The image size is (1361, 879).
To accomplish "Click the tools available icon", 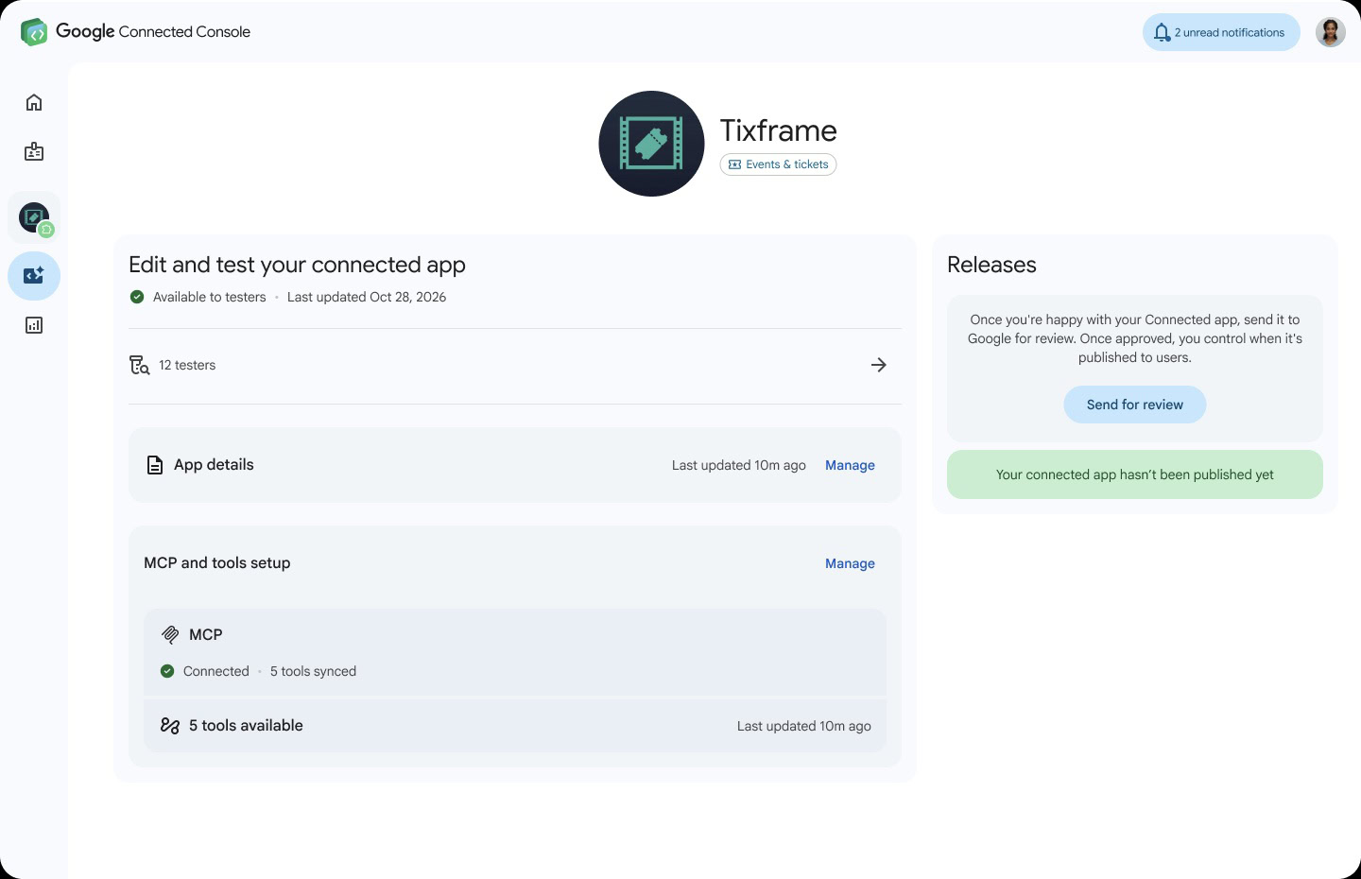I will click(170, 726).
